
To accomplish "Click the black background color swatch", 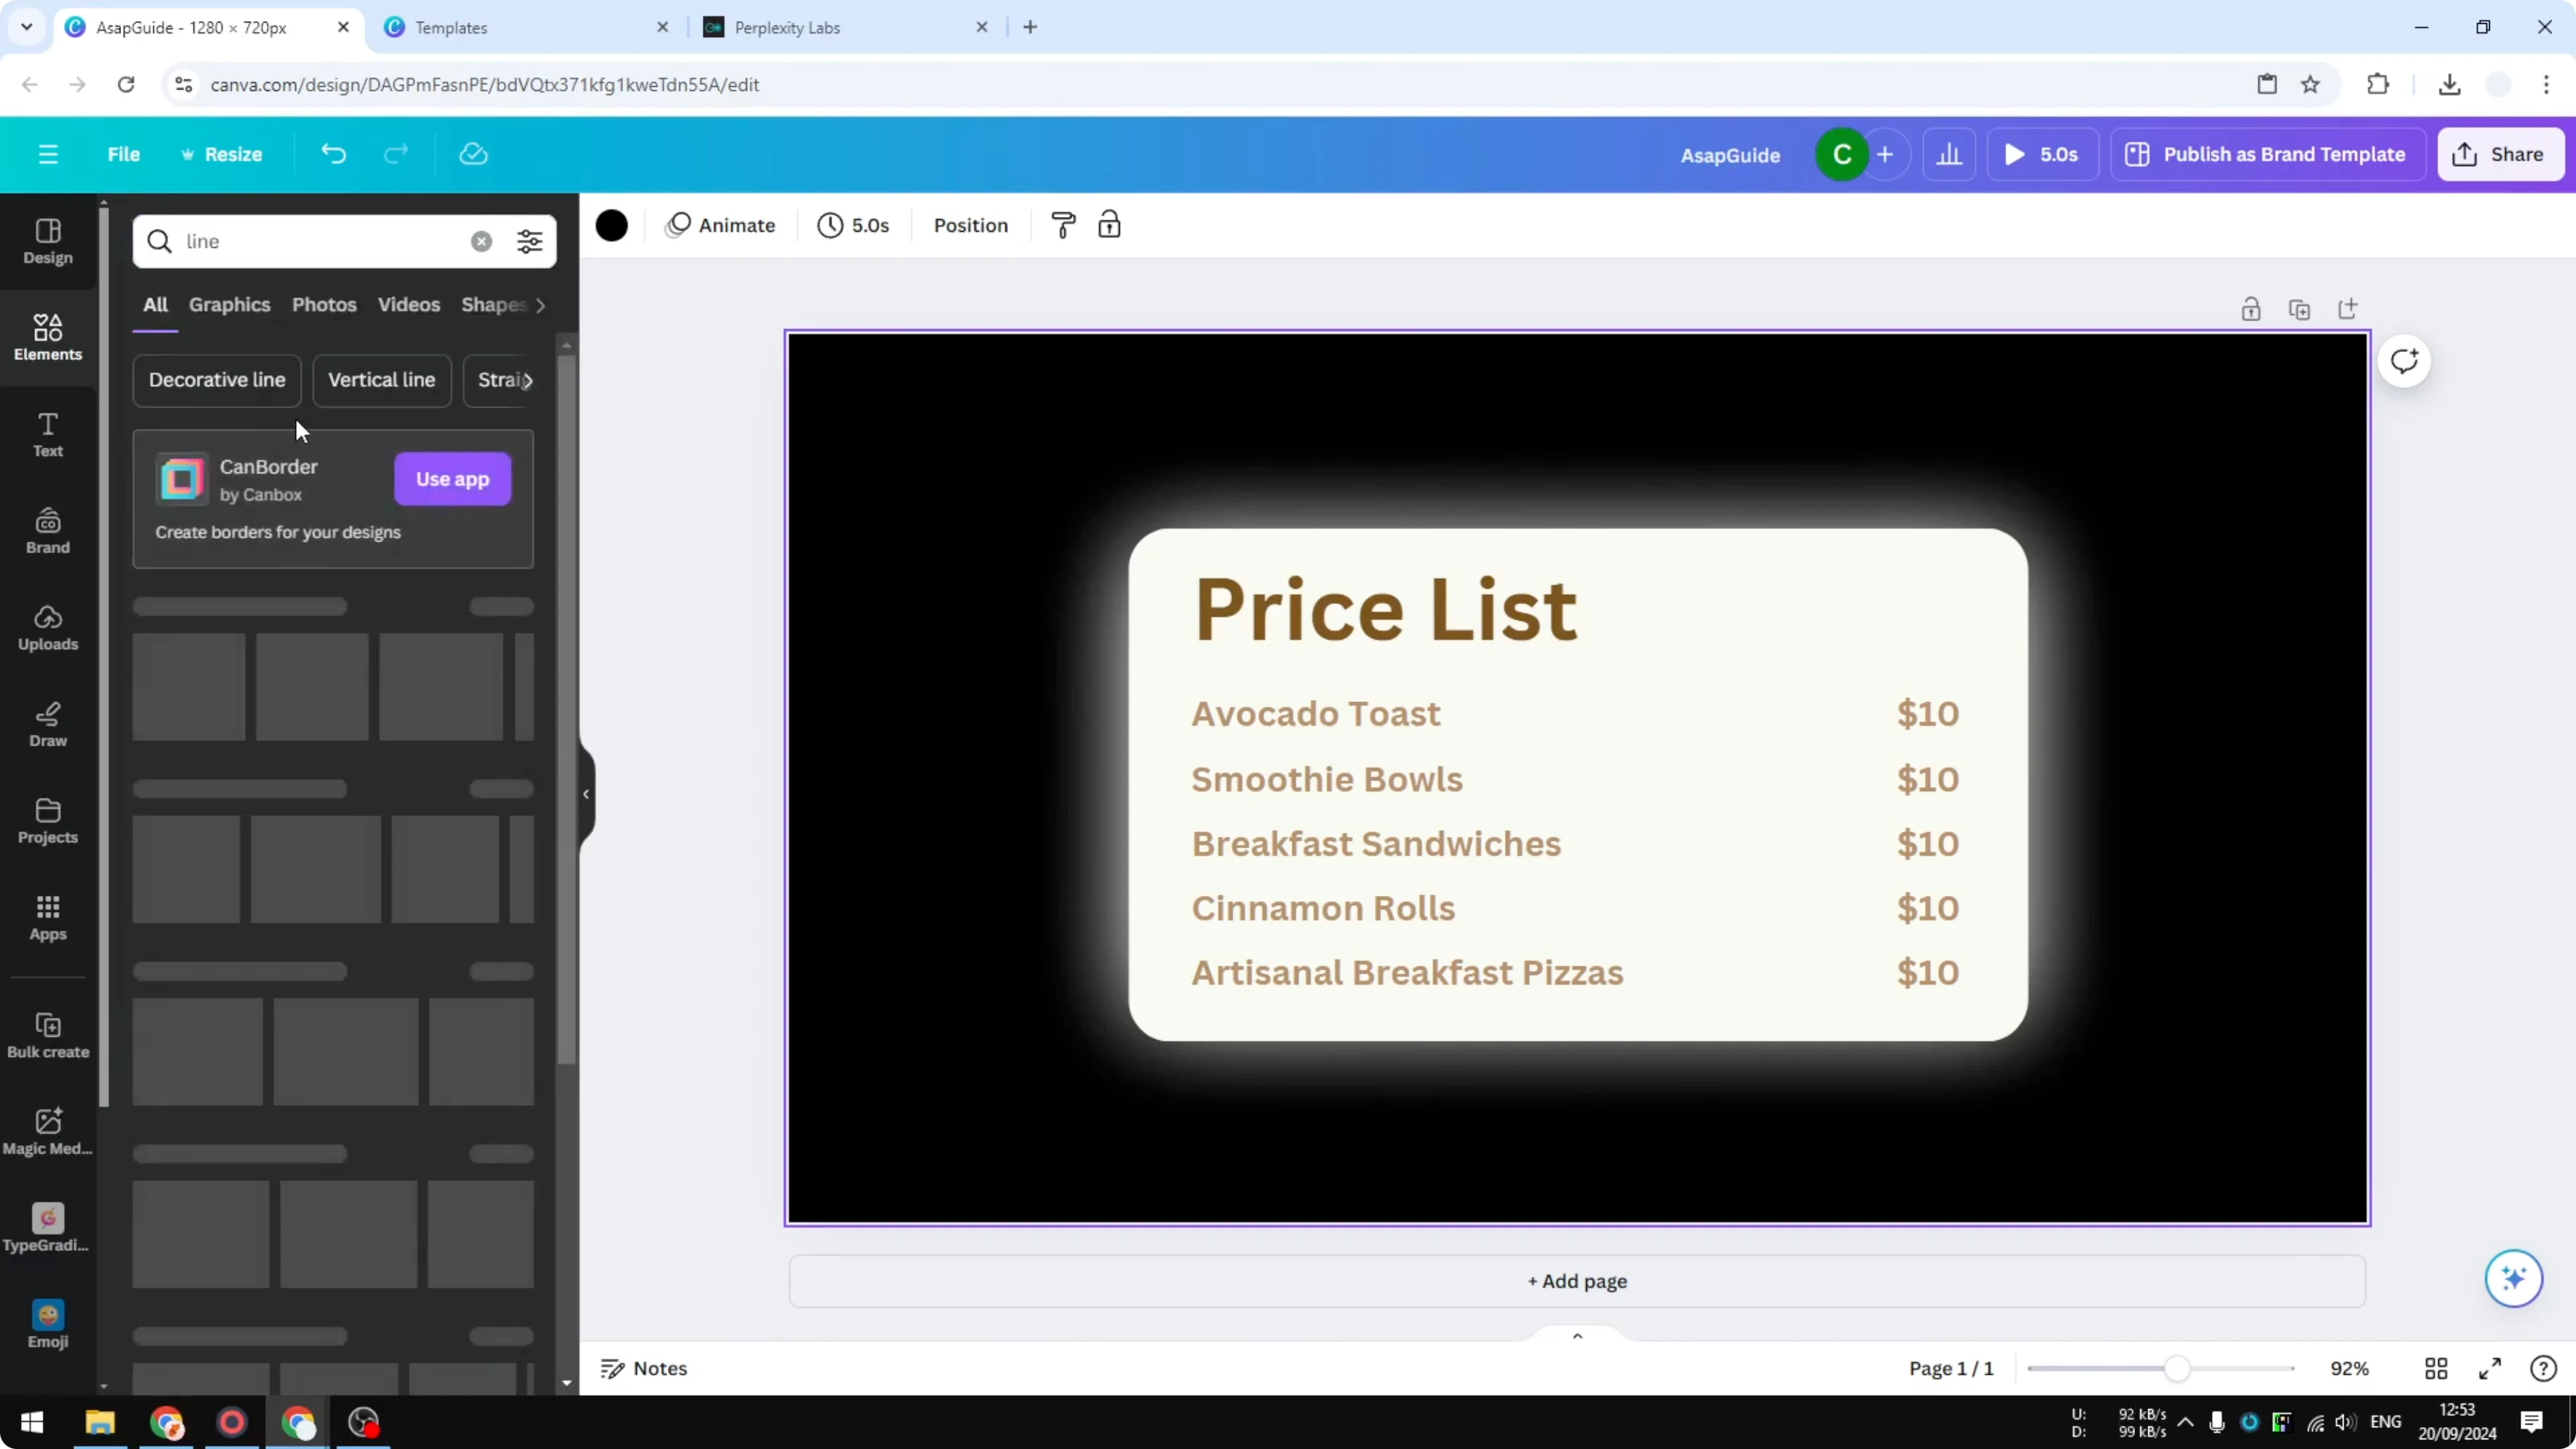I will tap(612, 225).
